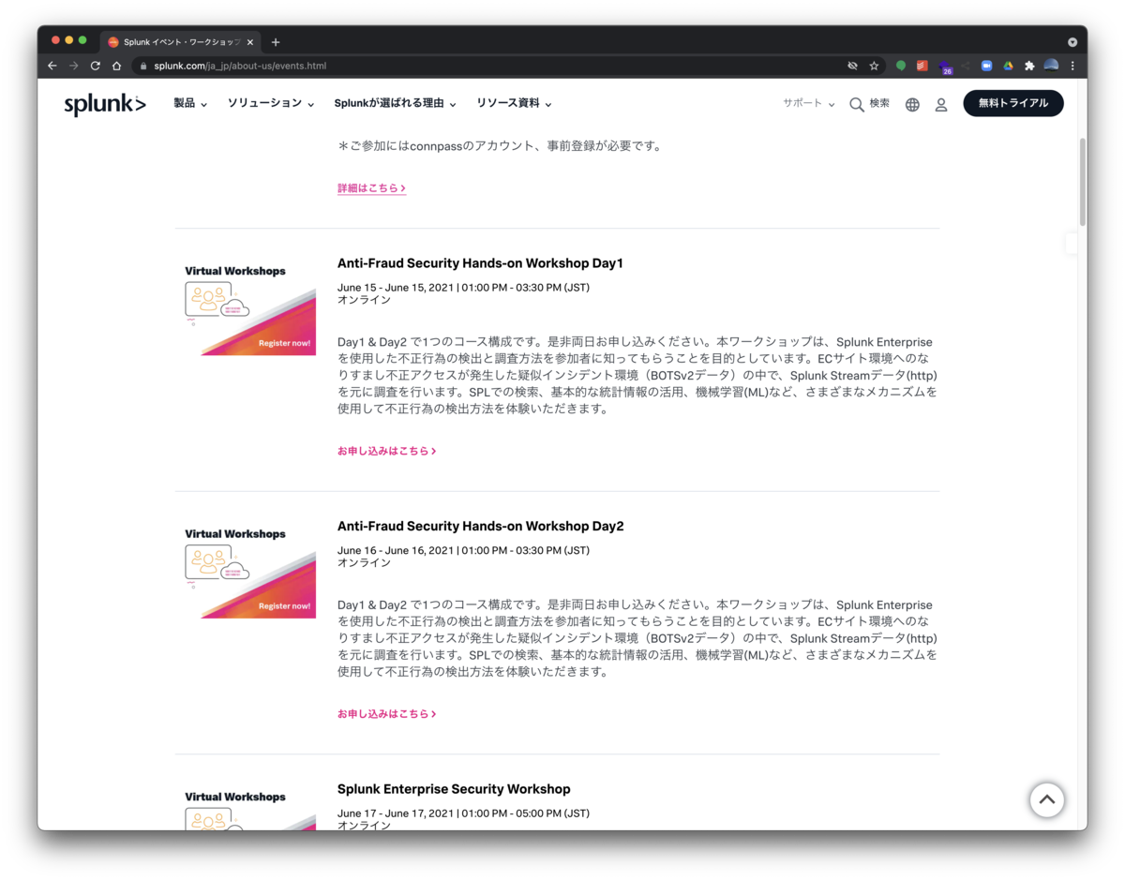Open the Chrome three-dot menu
Image resolution: width=1125 pixels, height=880 pixels.
(x=1072, y=66)
